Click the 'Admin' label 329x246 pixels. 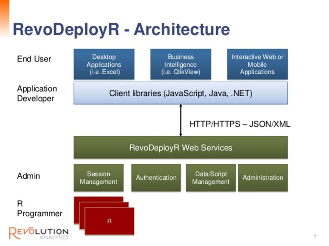point(28,176)
